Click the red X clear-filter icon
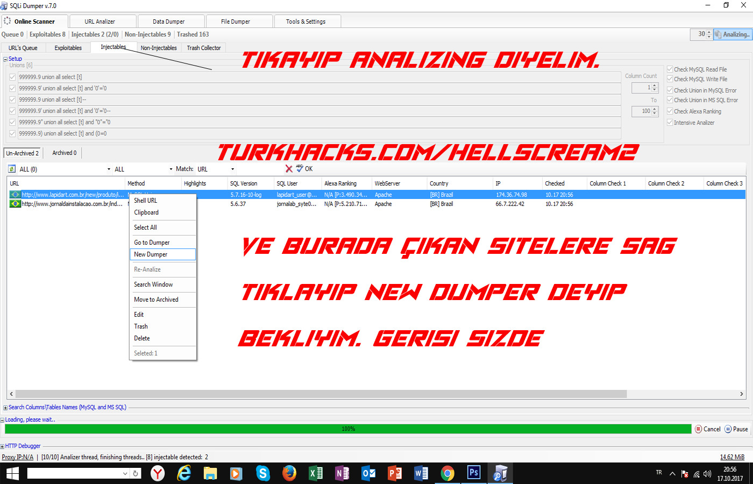 289,169
